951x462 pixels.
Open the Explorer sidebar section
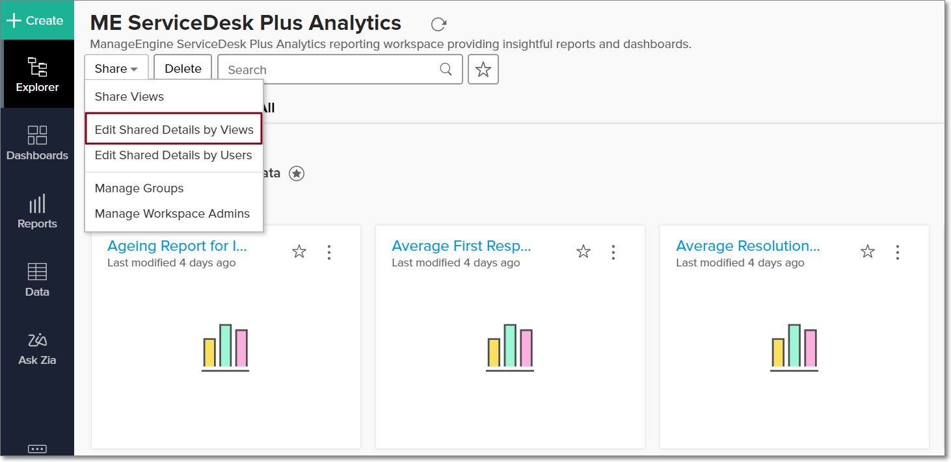(x=37, y=74)
